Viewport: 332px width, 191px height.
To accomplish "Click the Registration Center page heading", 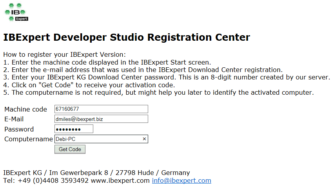I will click(x=127, y=38).
